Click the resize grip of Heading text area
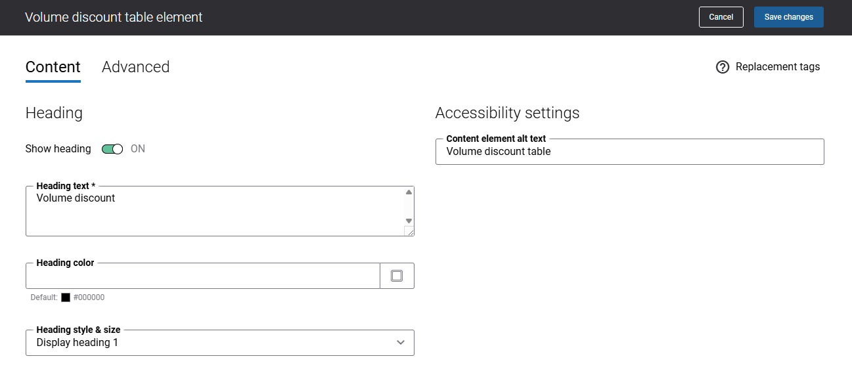 (409, 230)
